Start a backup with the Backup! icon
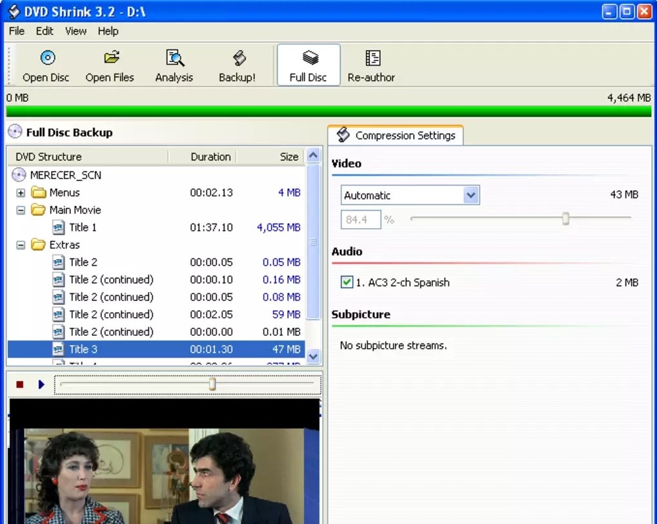Image resolution: width=657 pixels, height=524 pixels. pos(237,64)
